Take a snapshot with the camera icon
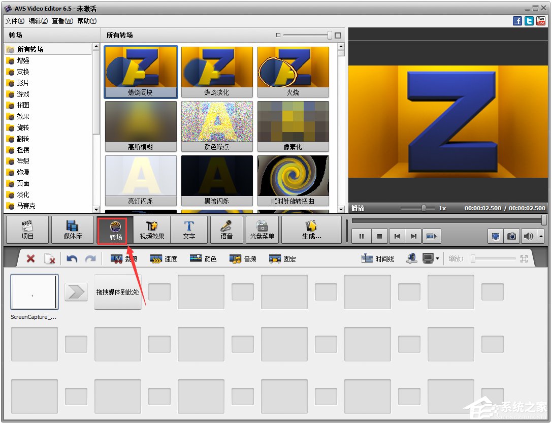This screenshot has width=552, height=424. [512, 236]
